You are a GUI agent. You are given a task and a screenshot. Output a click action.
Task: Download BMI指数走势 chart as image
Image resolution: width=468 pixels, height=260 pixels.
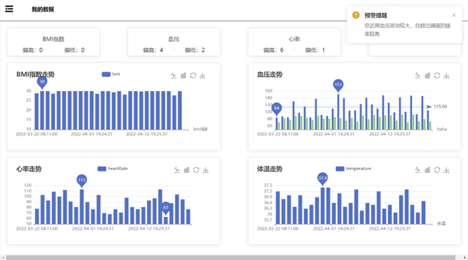click(202, 76)
